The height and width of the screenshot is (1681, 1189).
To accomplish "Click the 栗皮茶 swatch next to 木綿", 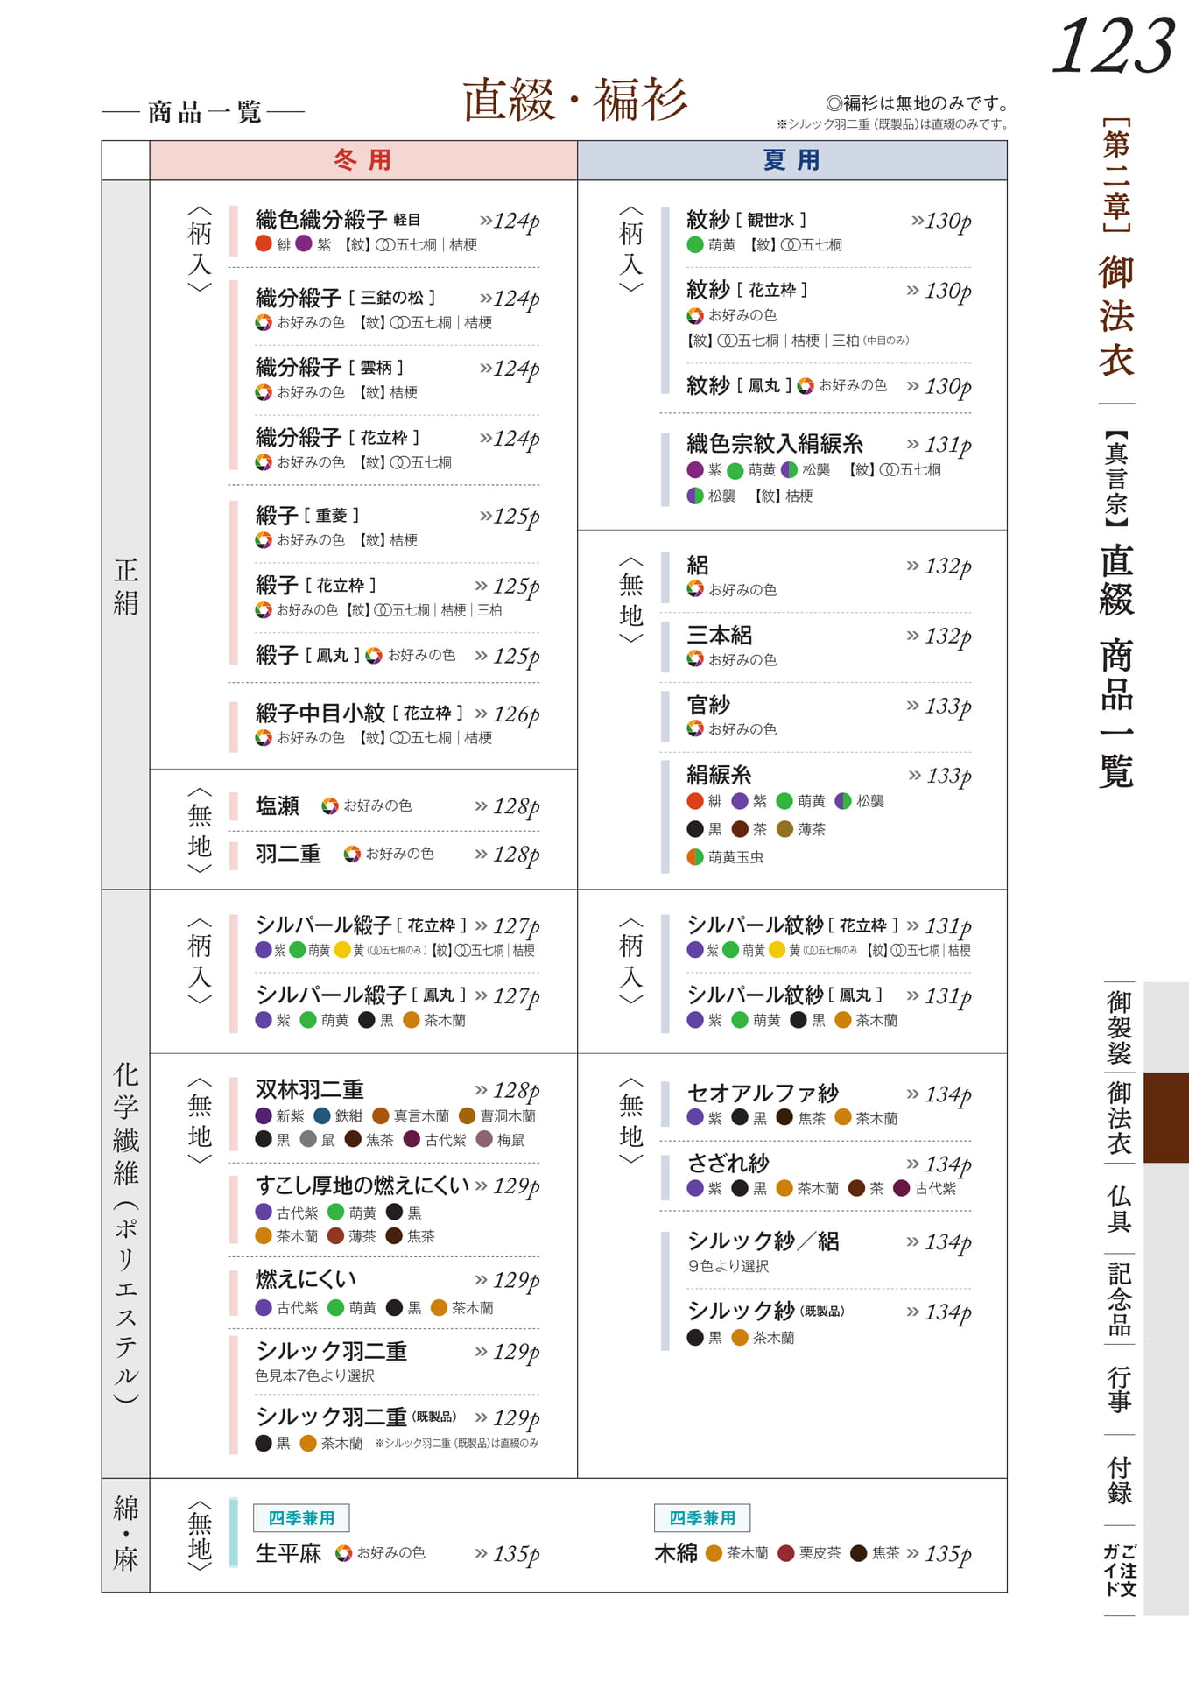I will pyautogui.click(x=786, y=1553).
